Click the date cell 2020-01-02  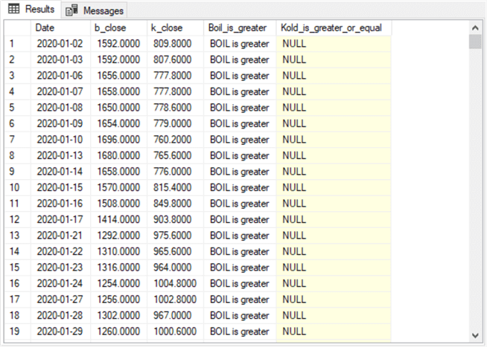point(60,44)
